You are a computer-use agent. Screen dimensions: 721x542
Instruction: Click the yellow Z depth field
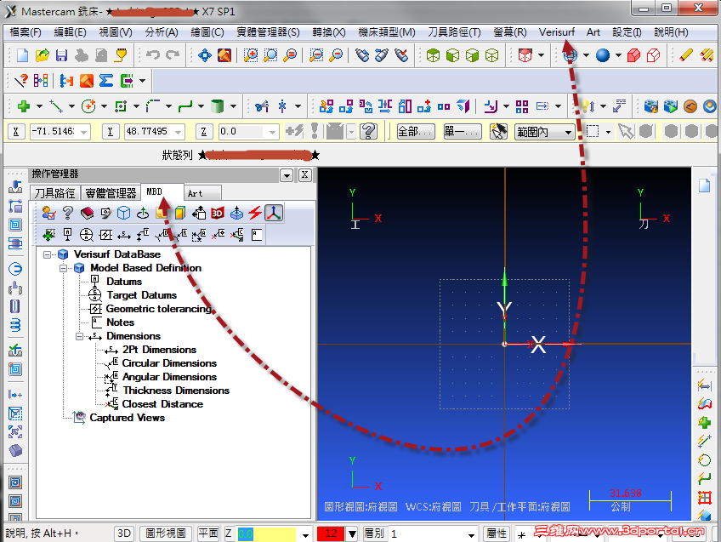point(267,534)
